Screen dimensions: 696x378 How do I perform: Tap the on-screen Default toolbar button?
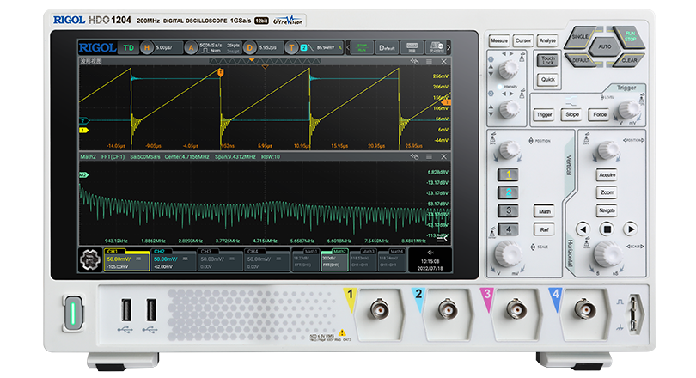(x=387, y=47)
